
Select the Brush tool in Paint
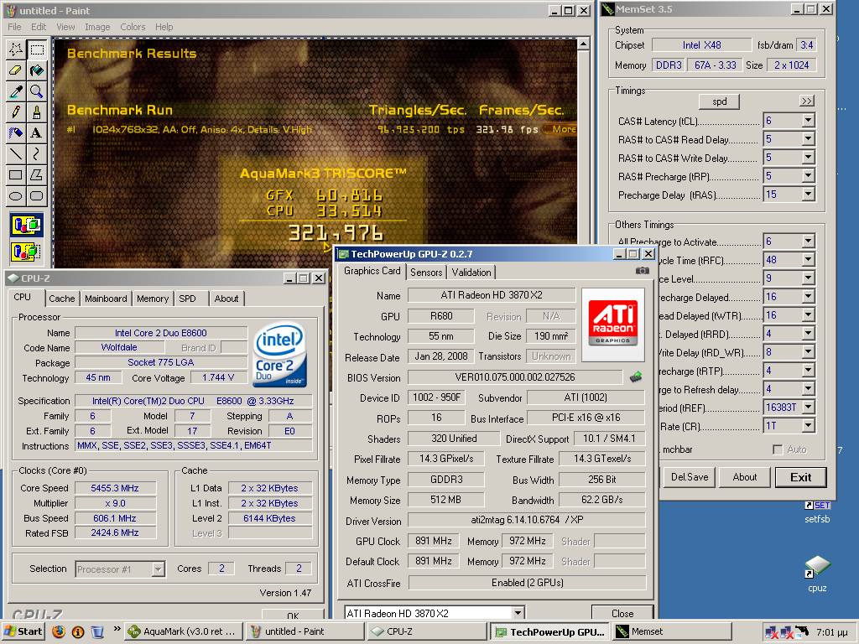pyautogui.click(x=37, y=112)
